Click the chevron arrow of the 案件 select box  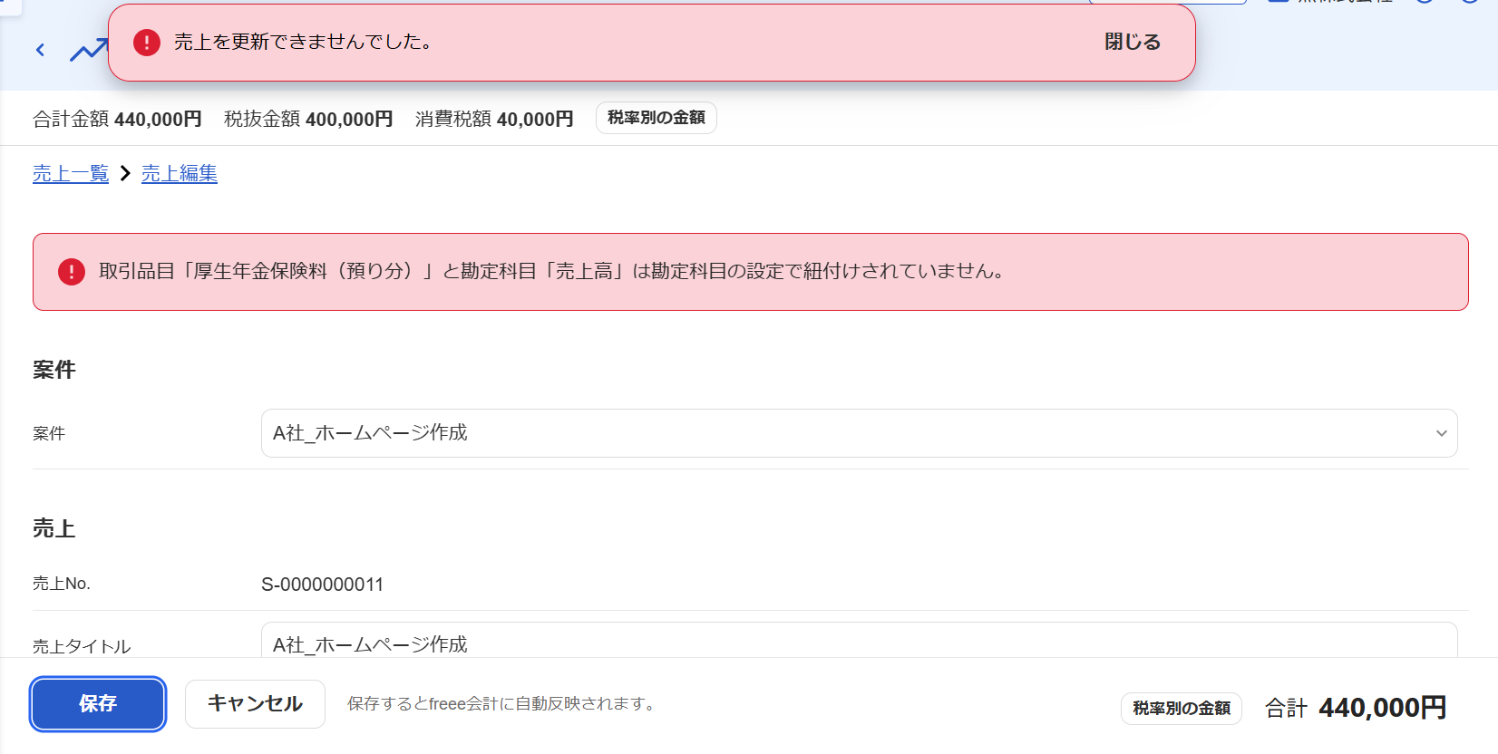click(1441, 433)
